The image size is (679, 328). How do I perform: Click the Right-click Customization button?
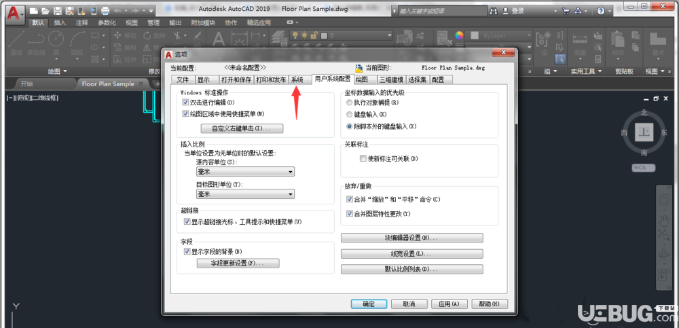(x=242, y=128)
